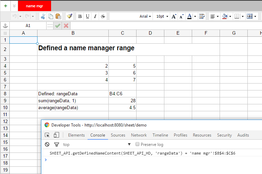Toggle the DevTools device mode icon
Screen dimensions: 262x174
click(x=57, y=135)
